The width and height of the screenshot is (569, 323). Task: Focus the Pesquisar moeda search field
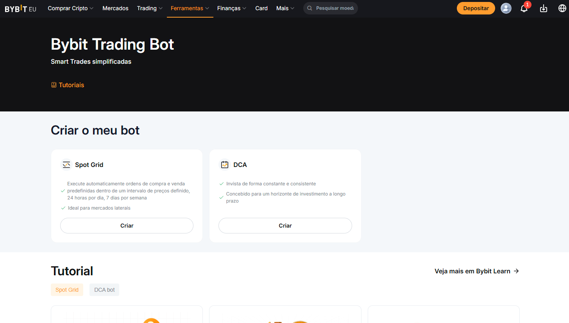(331, 8)
